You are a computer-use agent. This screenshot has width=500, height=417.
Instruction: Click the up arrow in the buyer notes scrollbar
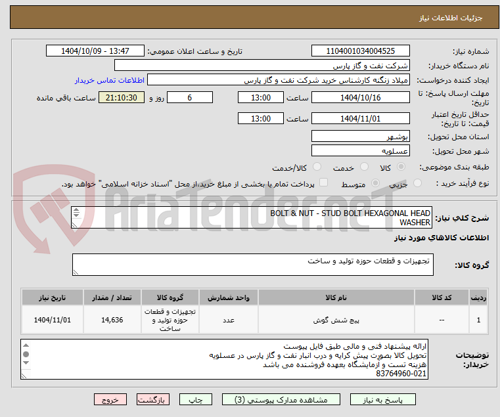click(26, 345)
